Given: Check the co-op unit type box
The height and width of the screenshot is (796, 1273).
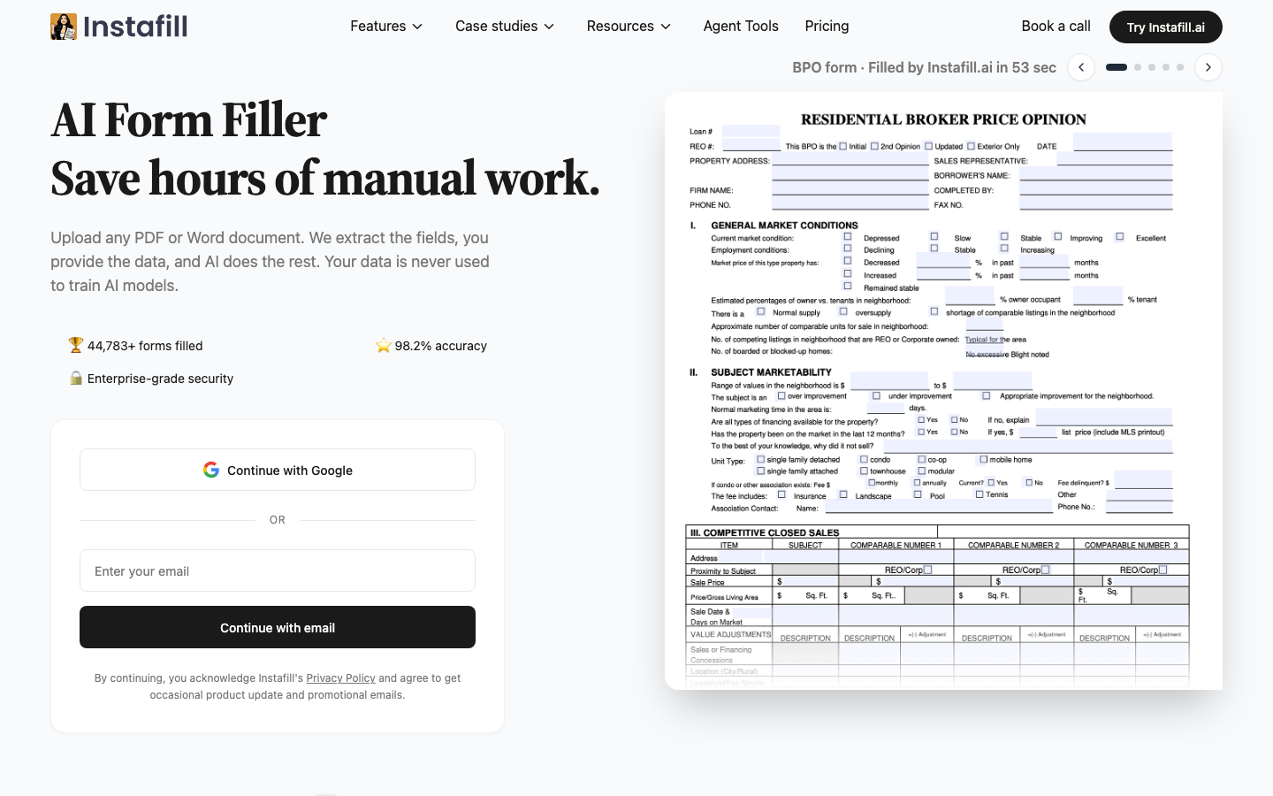Looking at the screenshot, I should 921,459.
